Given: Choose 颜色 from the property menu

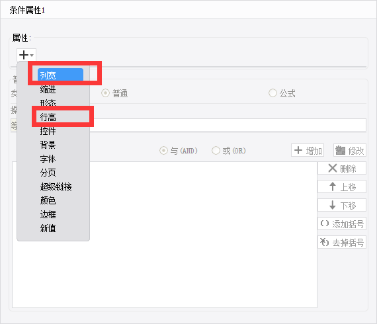Looking at the screenshot, I should pos(48,200).
